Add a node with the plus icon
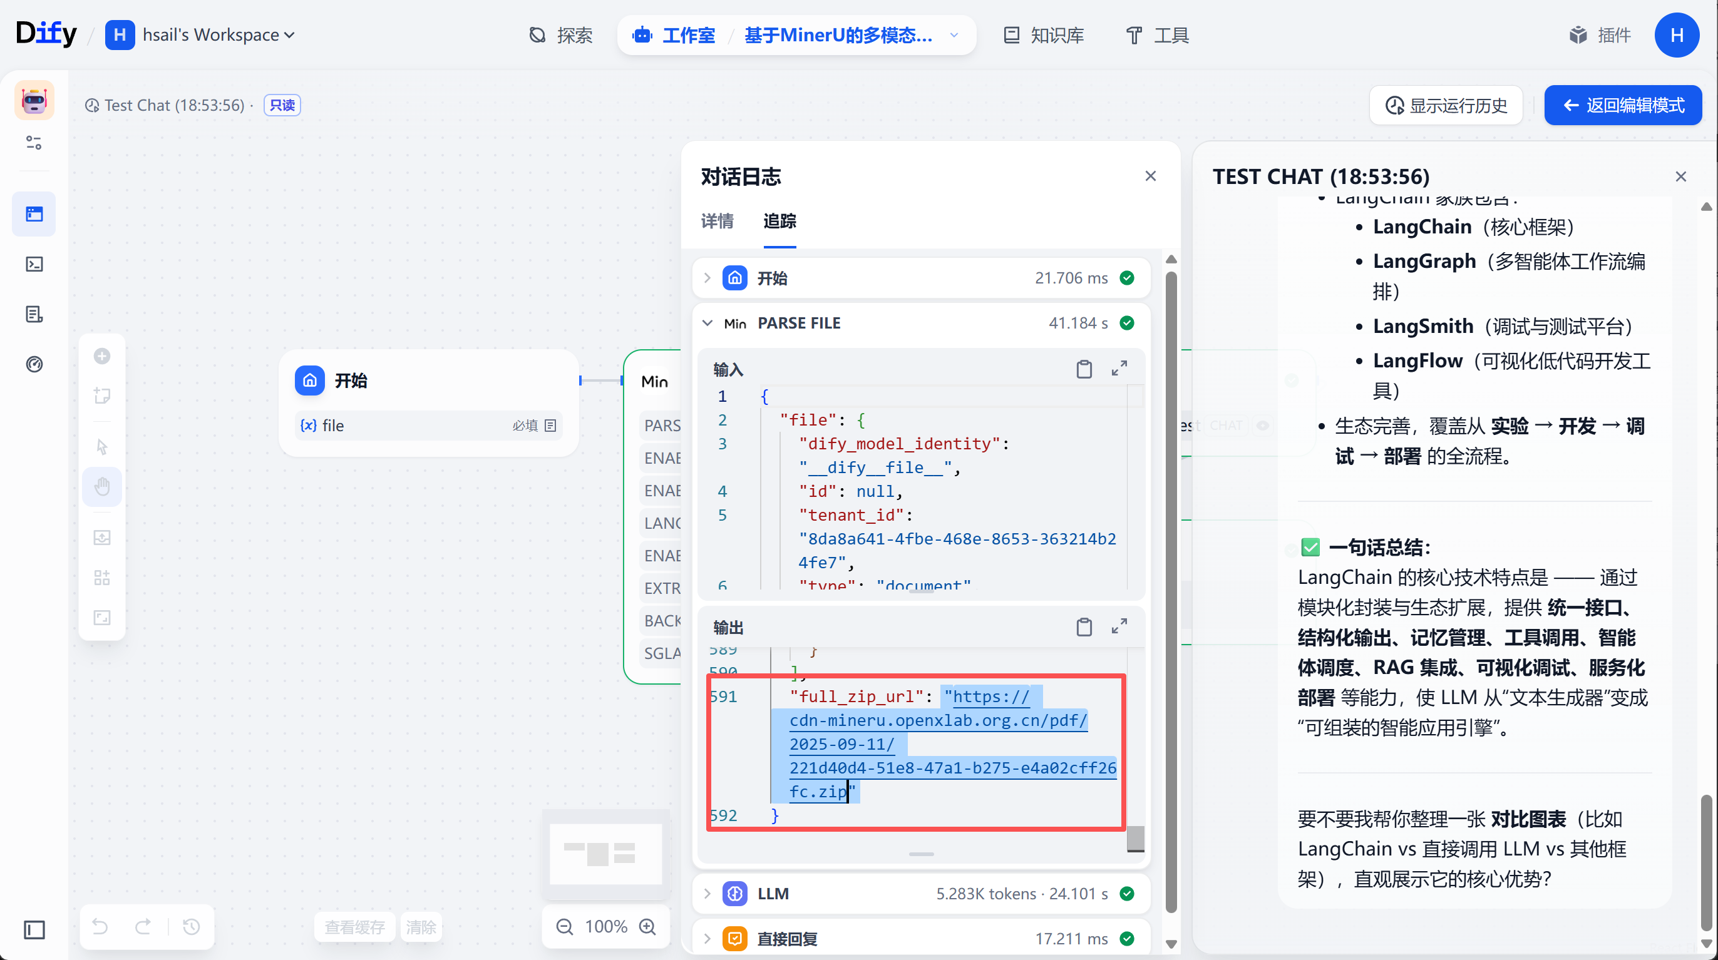The image size is (1718, 960). pyautogui.click(x=102, y=356)
